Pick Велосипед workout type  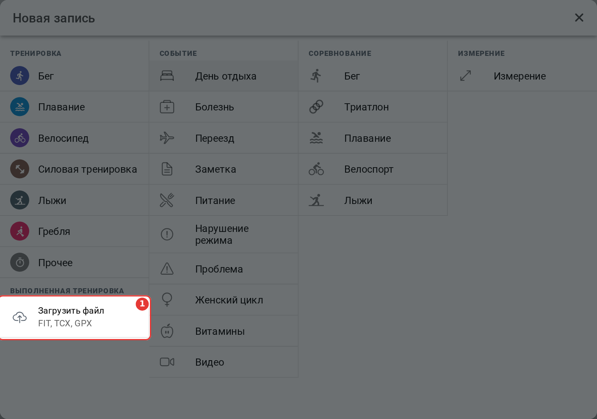coord(75,138)
